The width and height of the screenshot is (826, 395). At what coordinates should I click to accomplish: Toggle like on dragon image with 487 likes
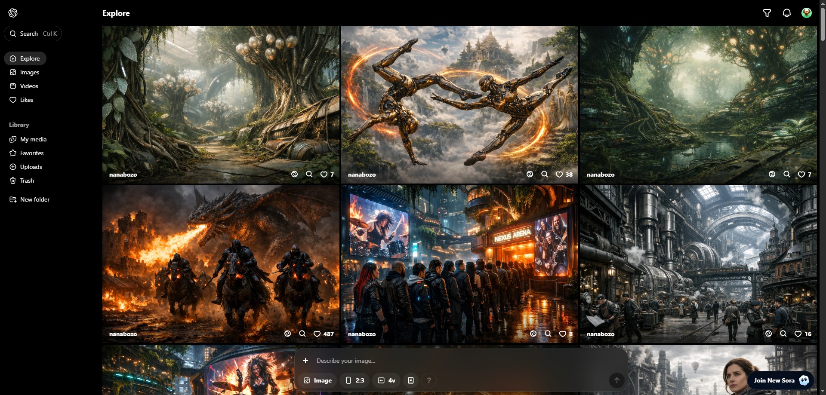pos(317,334)
